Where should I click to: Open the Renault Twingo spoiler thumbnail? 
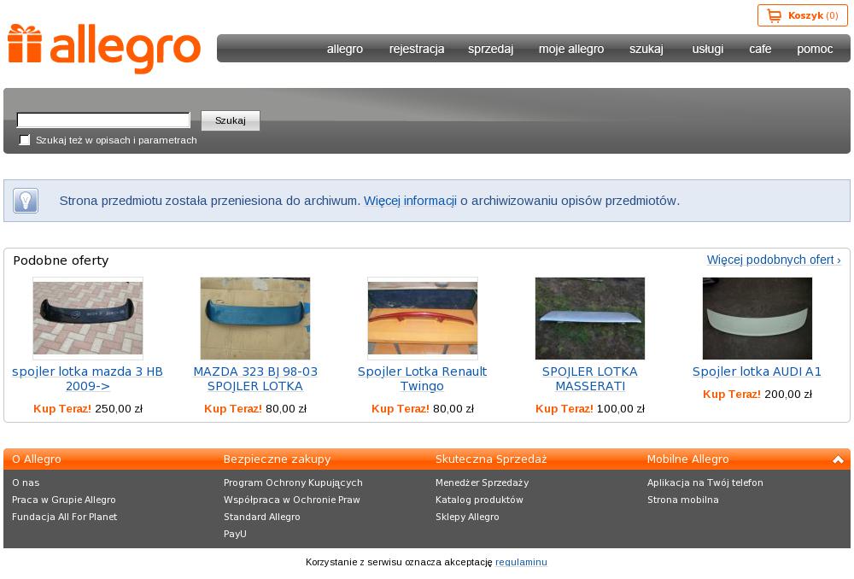(423, 319)
